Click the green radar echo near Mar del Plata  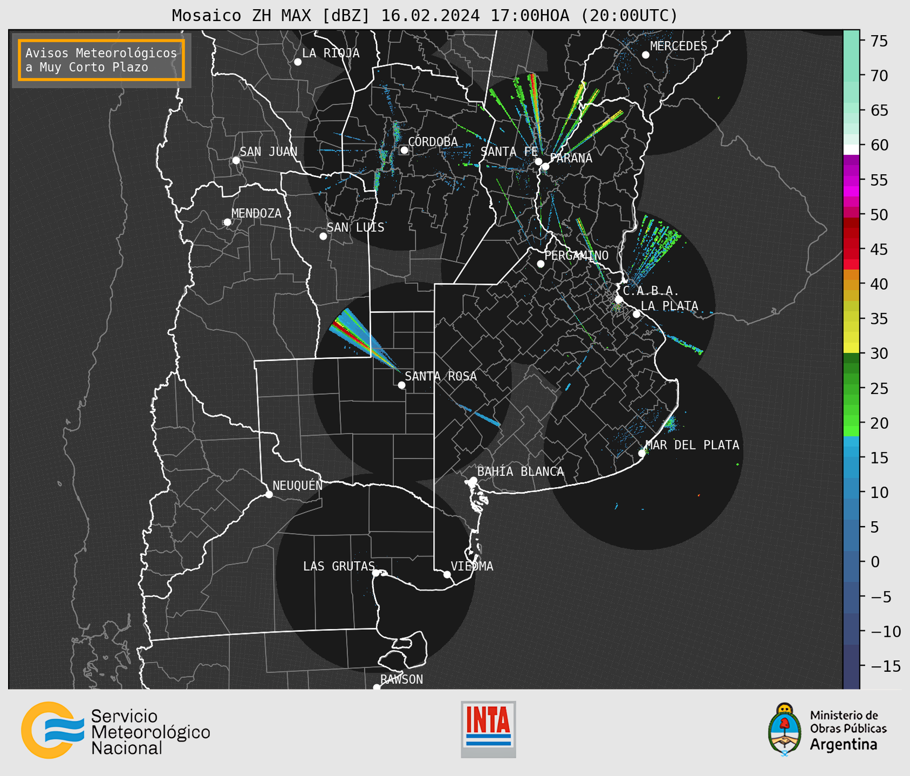(669, 424)
